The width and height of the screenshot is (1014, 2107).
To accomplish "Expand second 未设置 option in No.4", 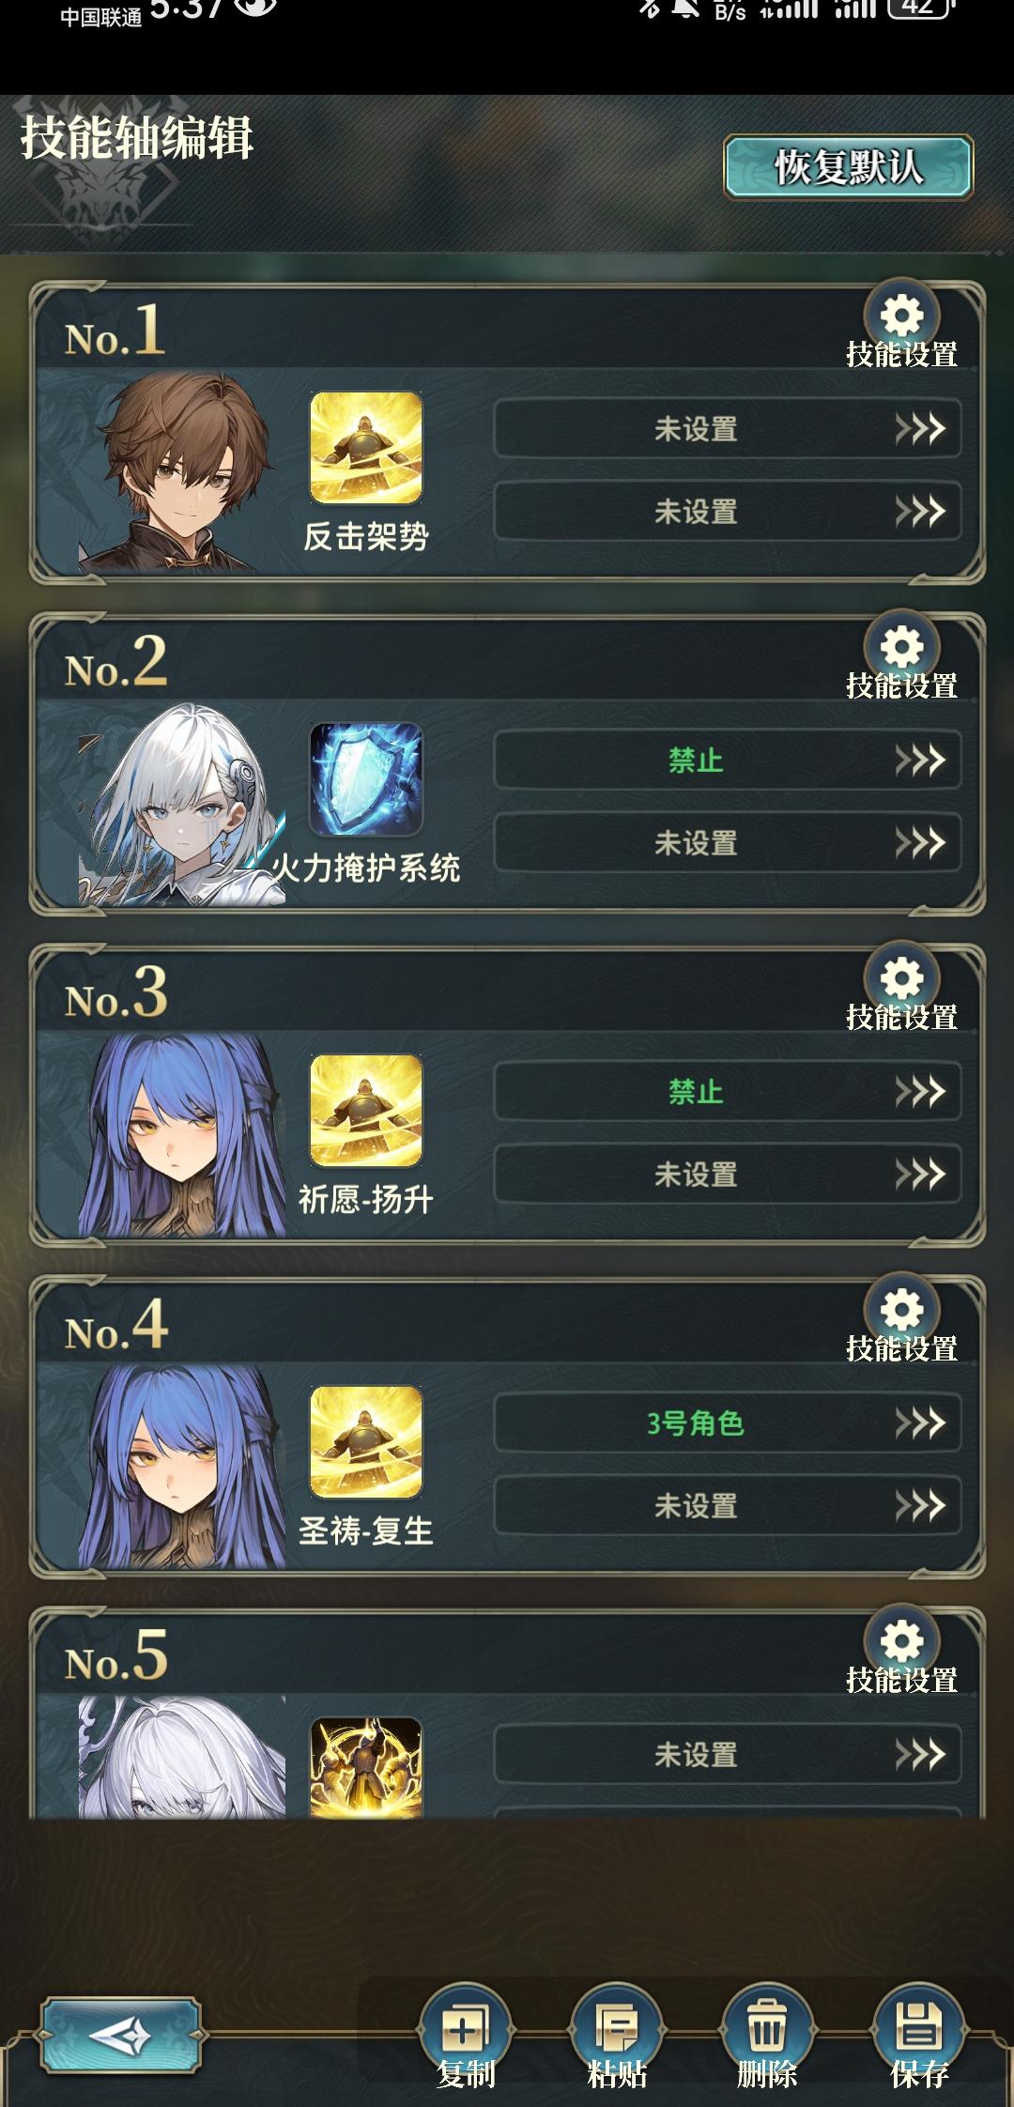I will [x=728, y=1506].
